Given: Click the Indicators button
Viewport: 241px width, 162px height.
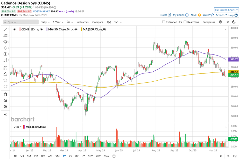Looking at the screenshot, I should click(82, 22).
